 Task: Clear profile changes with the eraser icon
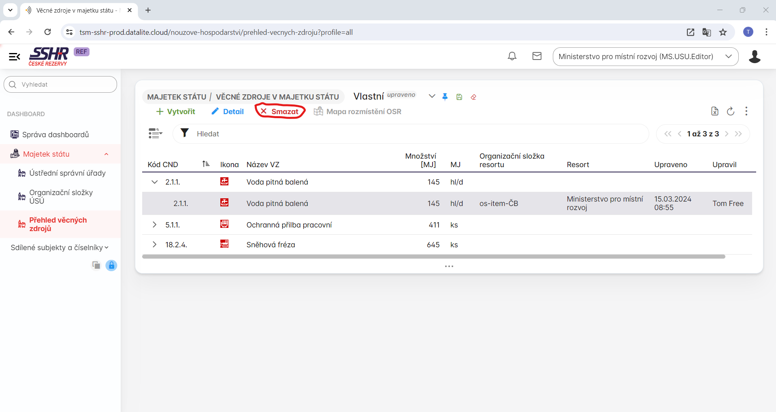click(x=473, y=97)
